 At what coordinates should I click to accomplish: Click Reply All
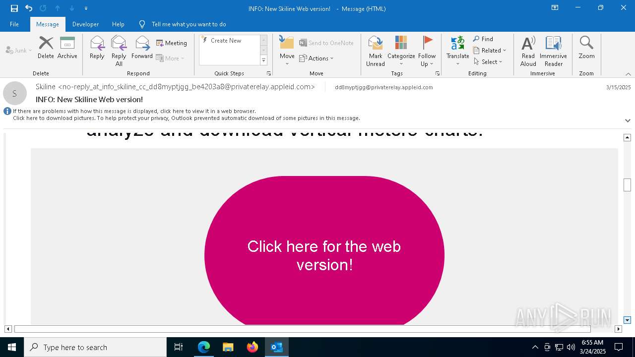click(x=119, y=51)
